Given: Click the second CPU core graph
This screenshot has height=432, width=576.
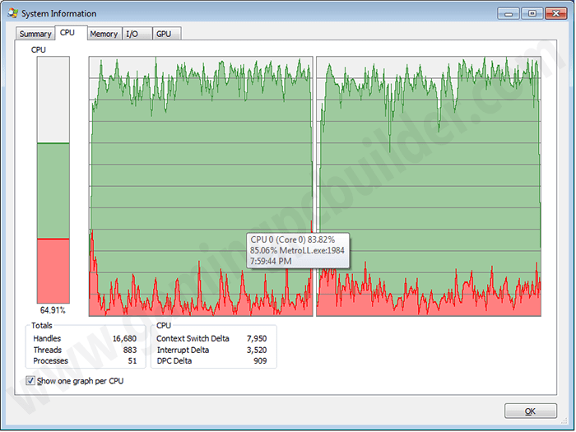Looking at the screenshot, I should [x=429, y=186].
